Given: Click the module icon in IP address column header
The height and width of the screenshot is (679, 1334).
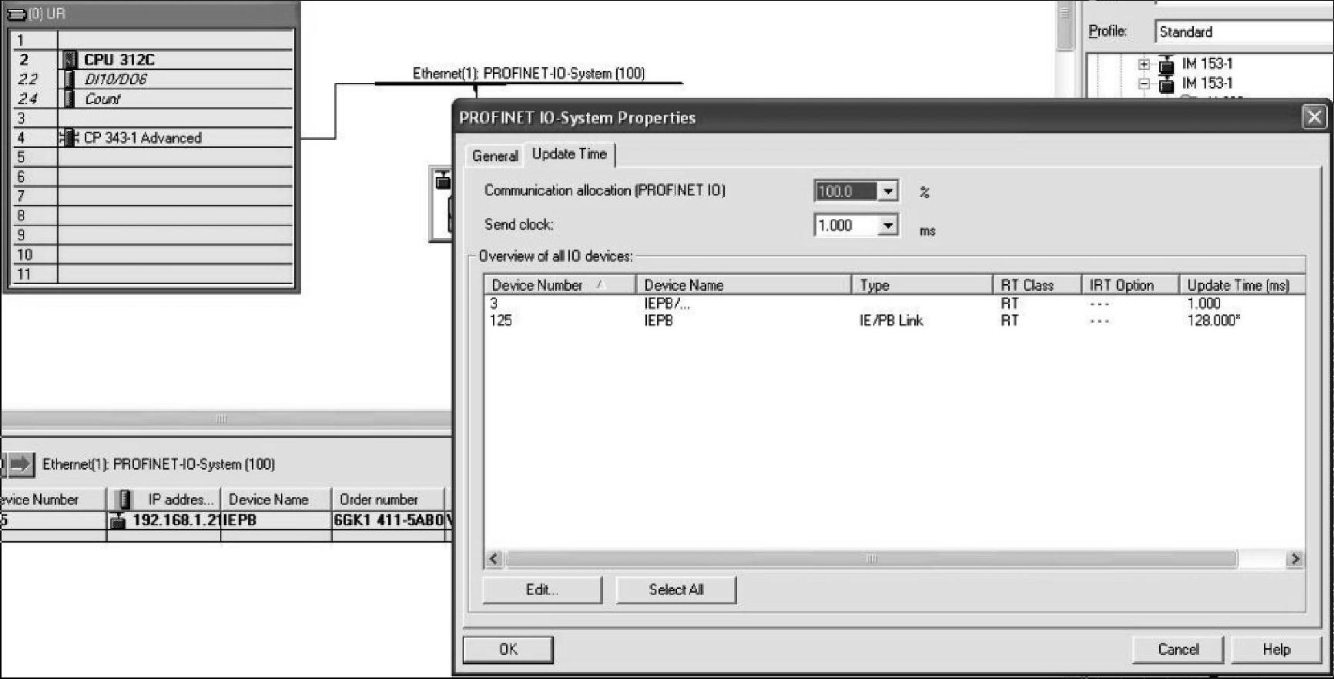Looking at the screenshot, I should (123, 499).
